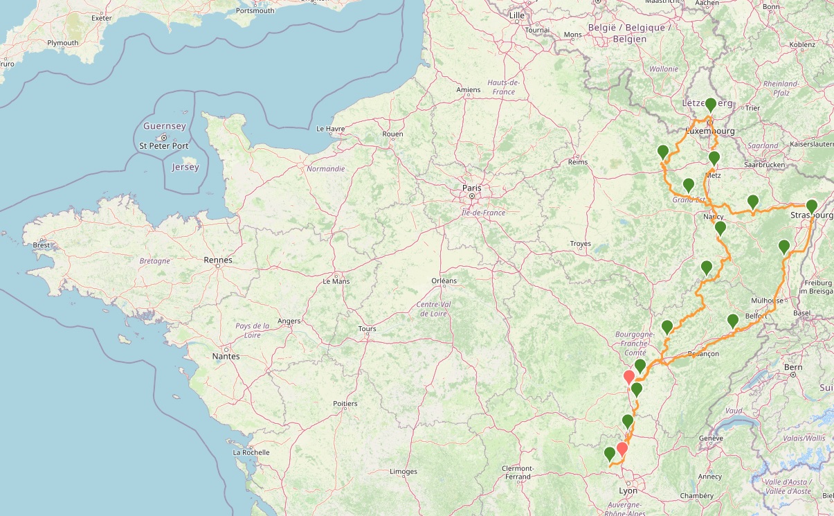Click the Lyon city label
834x516 pixels.
tap(628, 490)
